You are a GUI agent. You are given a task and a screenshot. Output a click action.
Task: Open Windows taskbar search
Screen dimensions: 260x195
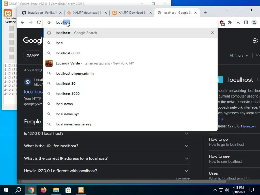tap(18, 190)
